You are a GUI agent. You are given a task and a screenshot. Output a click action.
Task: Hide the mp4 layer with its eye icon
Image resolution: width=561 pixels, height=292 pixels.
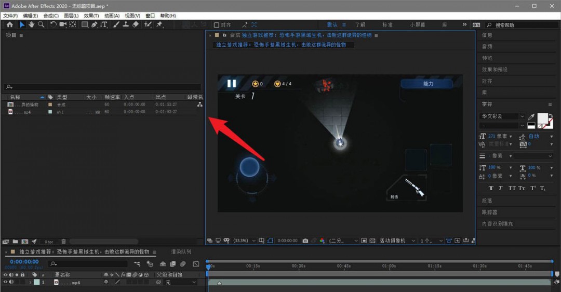tap(6, 282)
